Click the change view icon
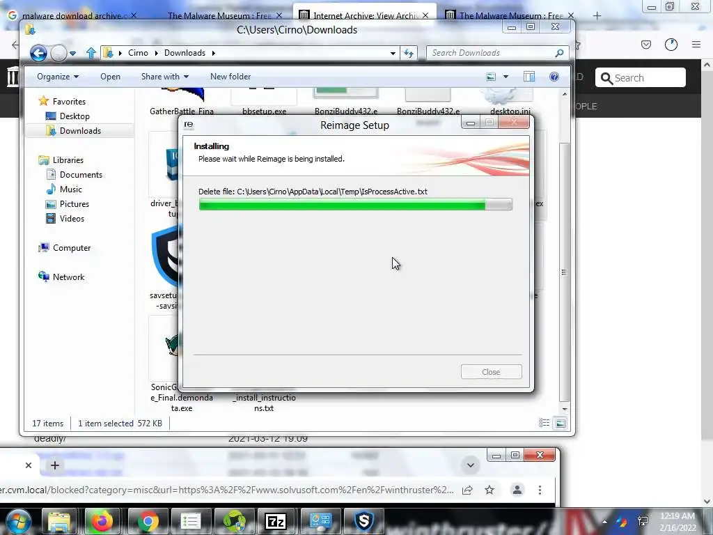The height and width of the screenshot is (535, 713). pos(491,77)
